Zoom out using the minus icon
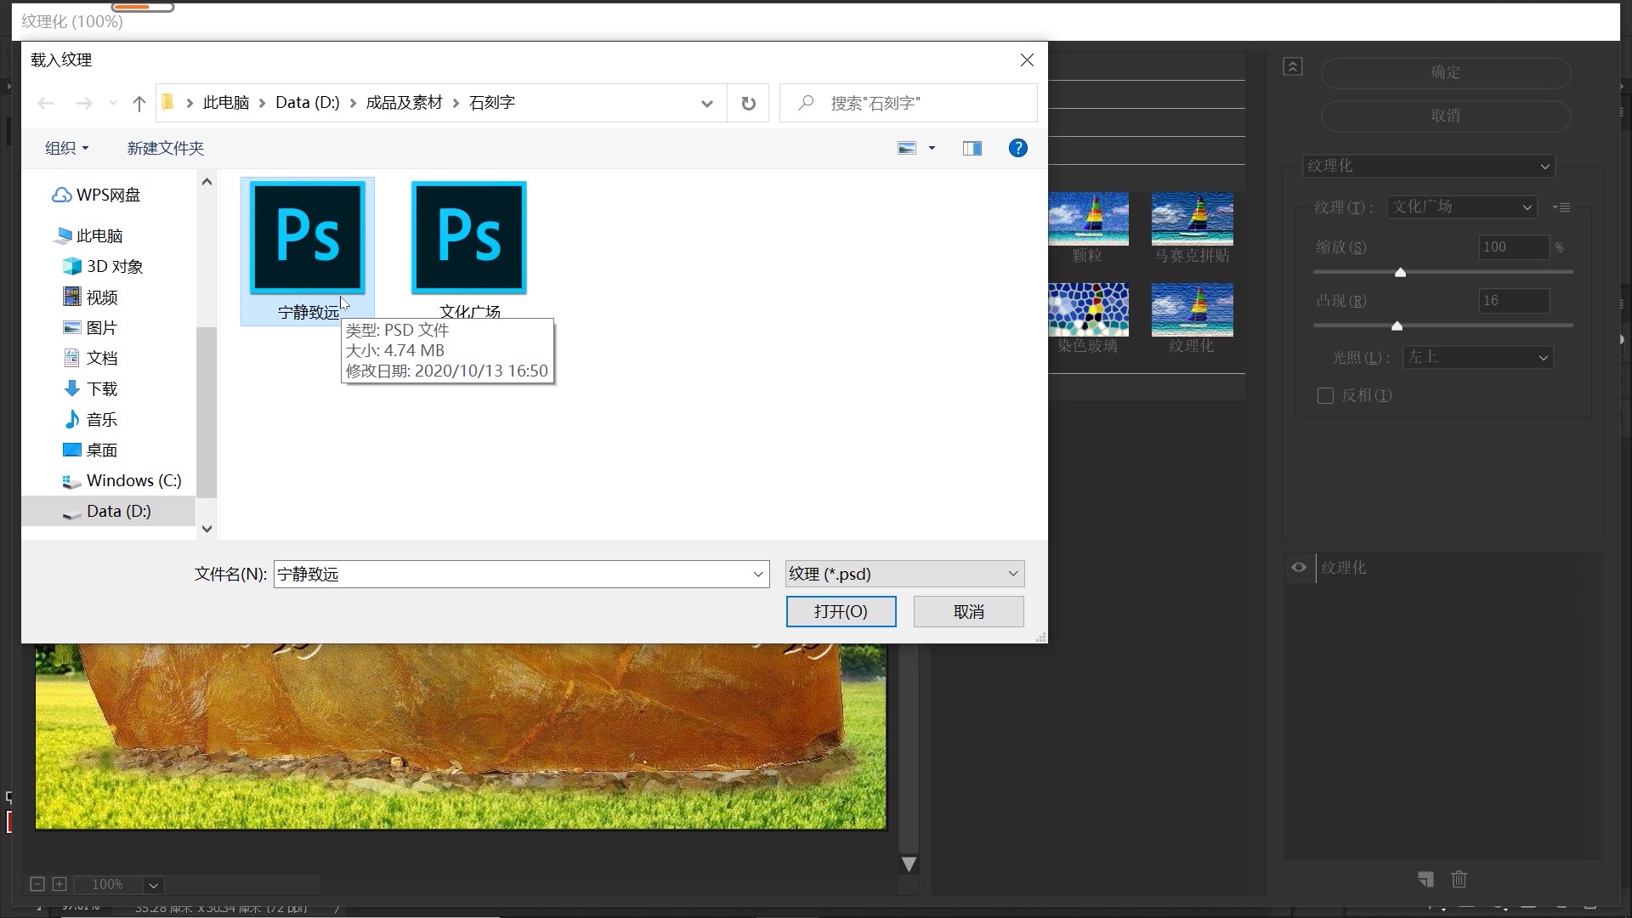The height and width of the screenshot is (918, 1632). (36, 884)
